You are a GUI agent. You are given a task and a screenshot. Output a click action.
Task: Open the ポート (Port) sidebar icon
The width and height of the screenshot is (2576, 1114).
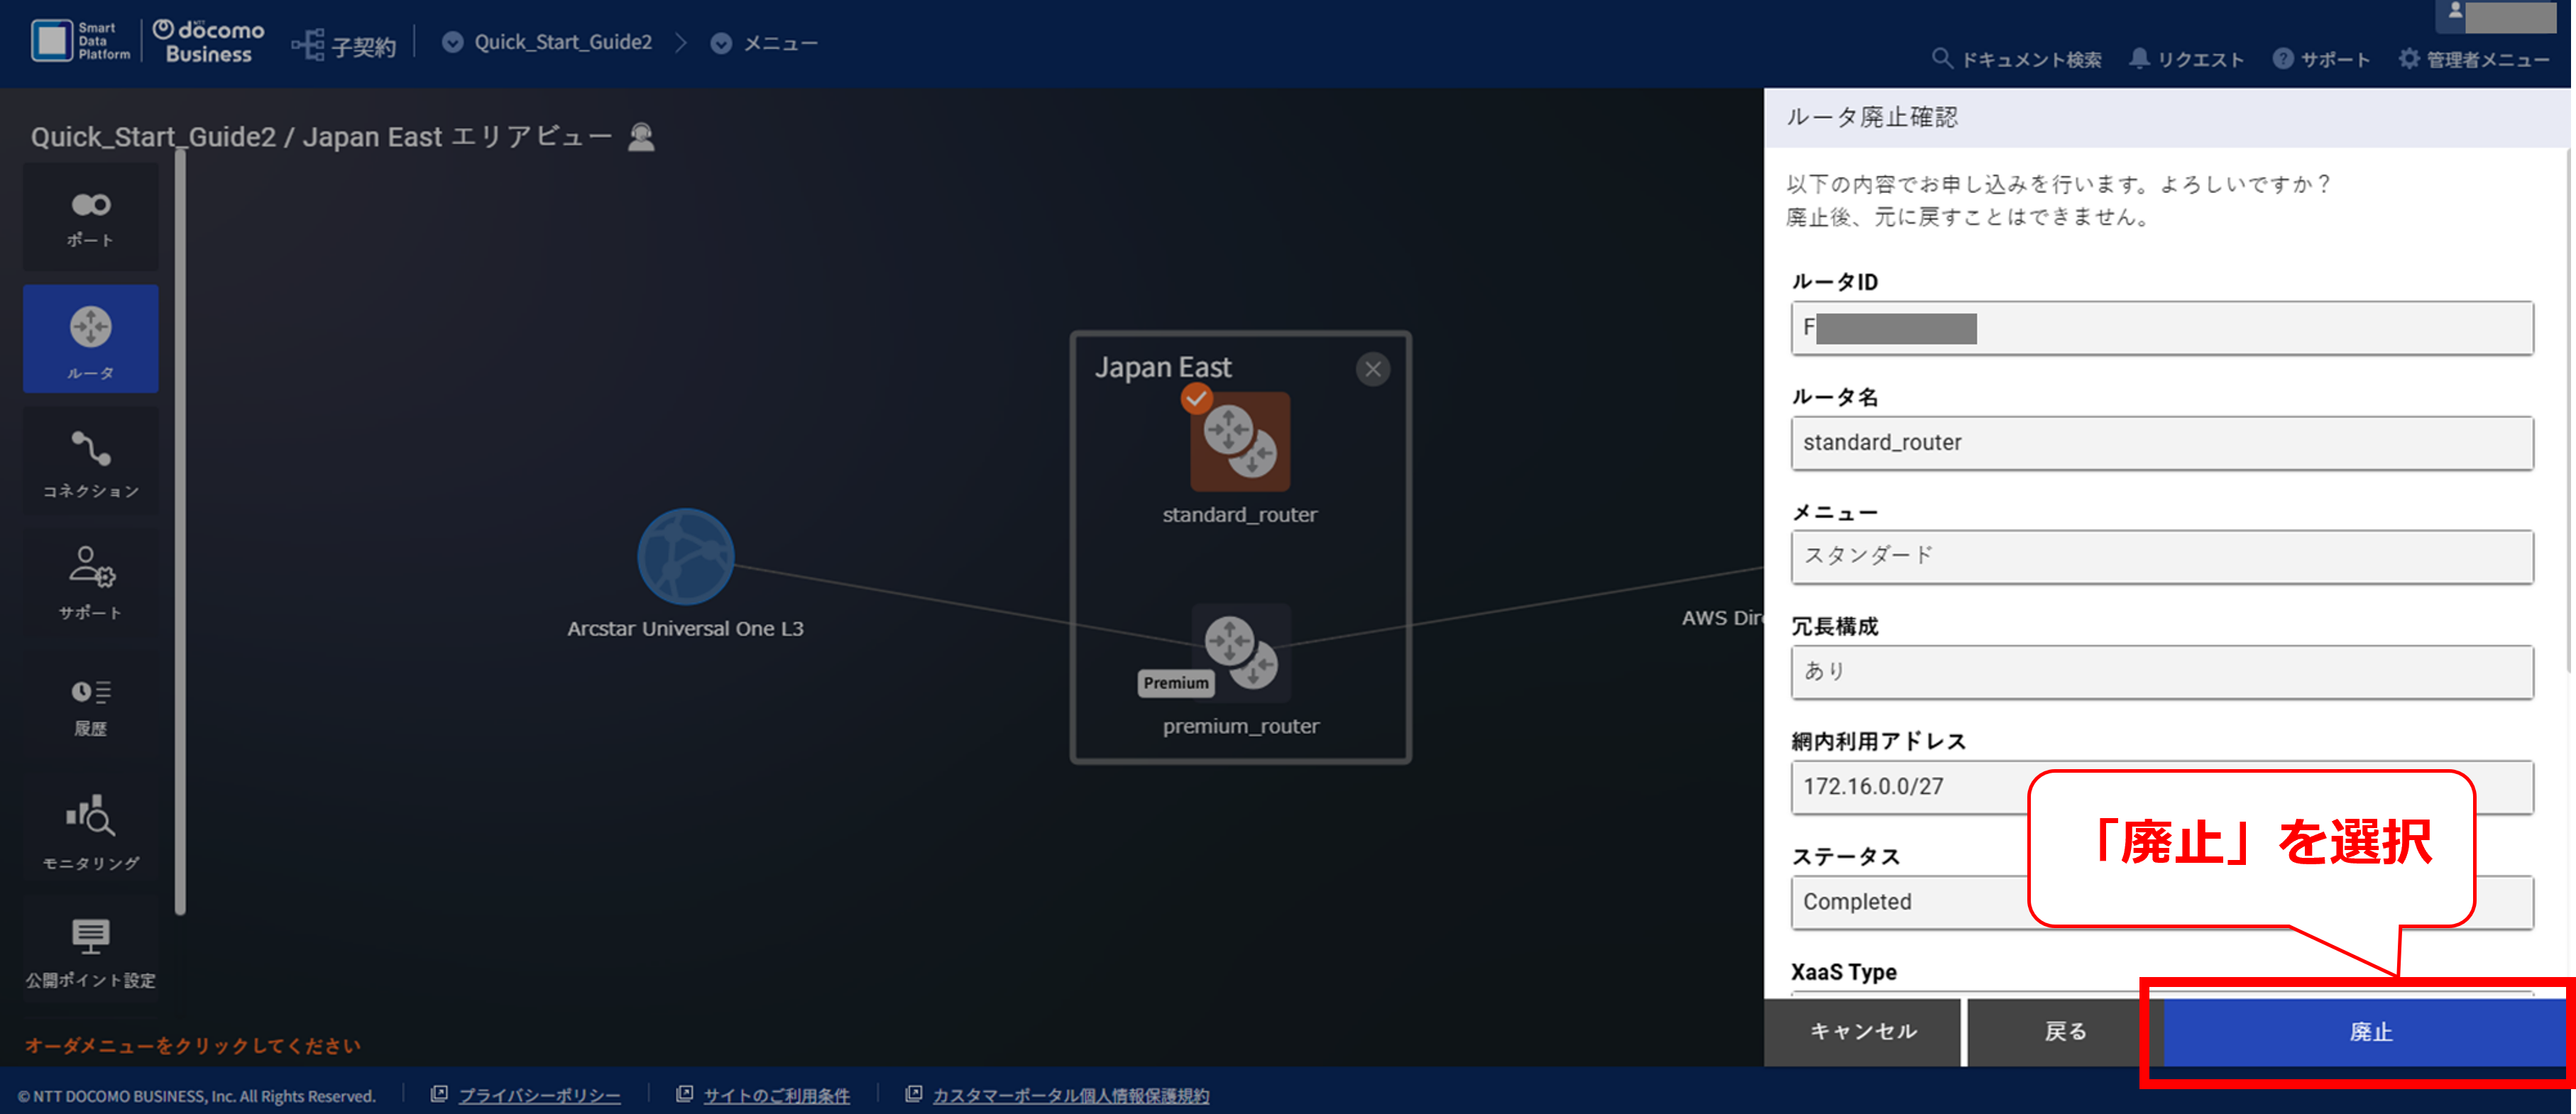point(90,217)
